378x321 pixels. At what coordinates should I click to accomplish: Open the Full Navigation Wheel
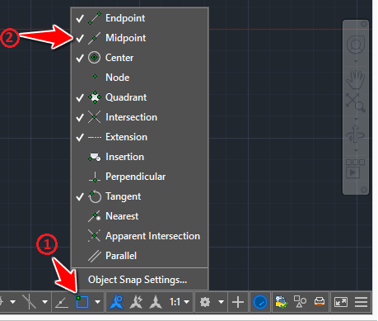[x=356, y=45]
